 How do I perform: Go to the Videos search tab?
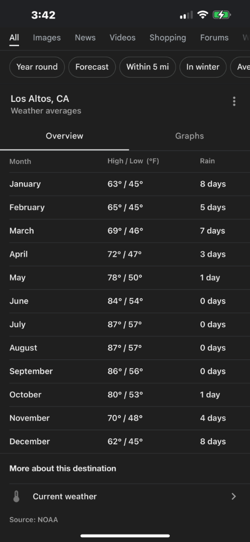tap(123, 38)
